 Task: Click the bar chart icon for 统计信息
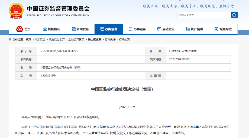(x=188, y=29)
